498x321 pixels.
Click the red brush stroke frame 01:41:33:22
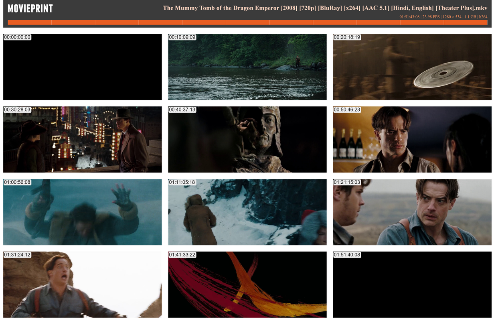click(247, 285)
